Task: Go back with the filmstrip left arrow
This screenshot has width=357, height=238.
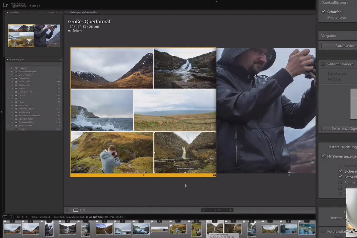Action: pyautogui.click(x=22, y=217)
